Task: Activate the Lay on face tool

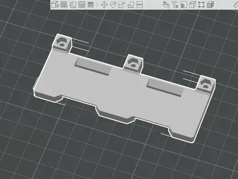Action: click(x=130, y=5)
